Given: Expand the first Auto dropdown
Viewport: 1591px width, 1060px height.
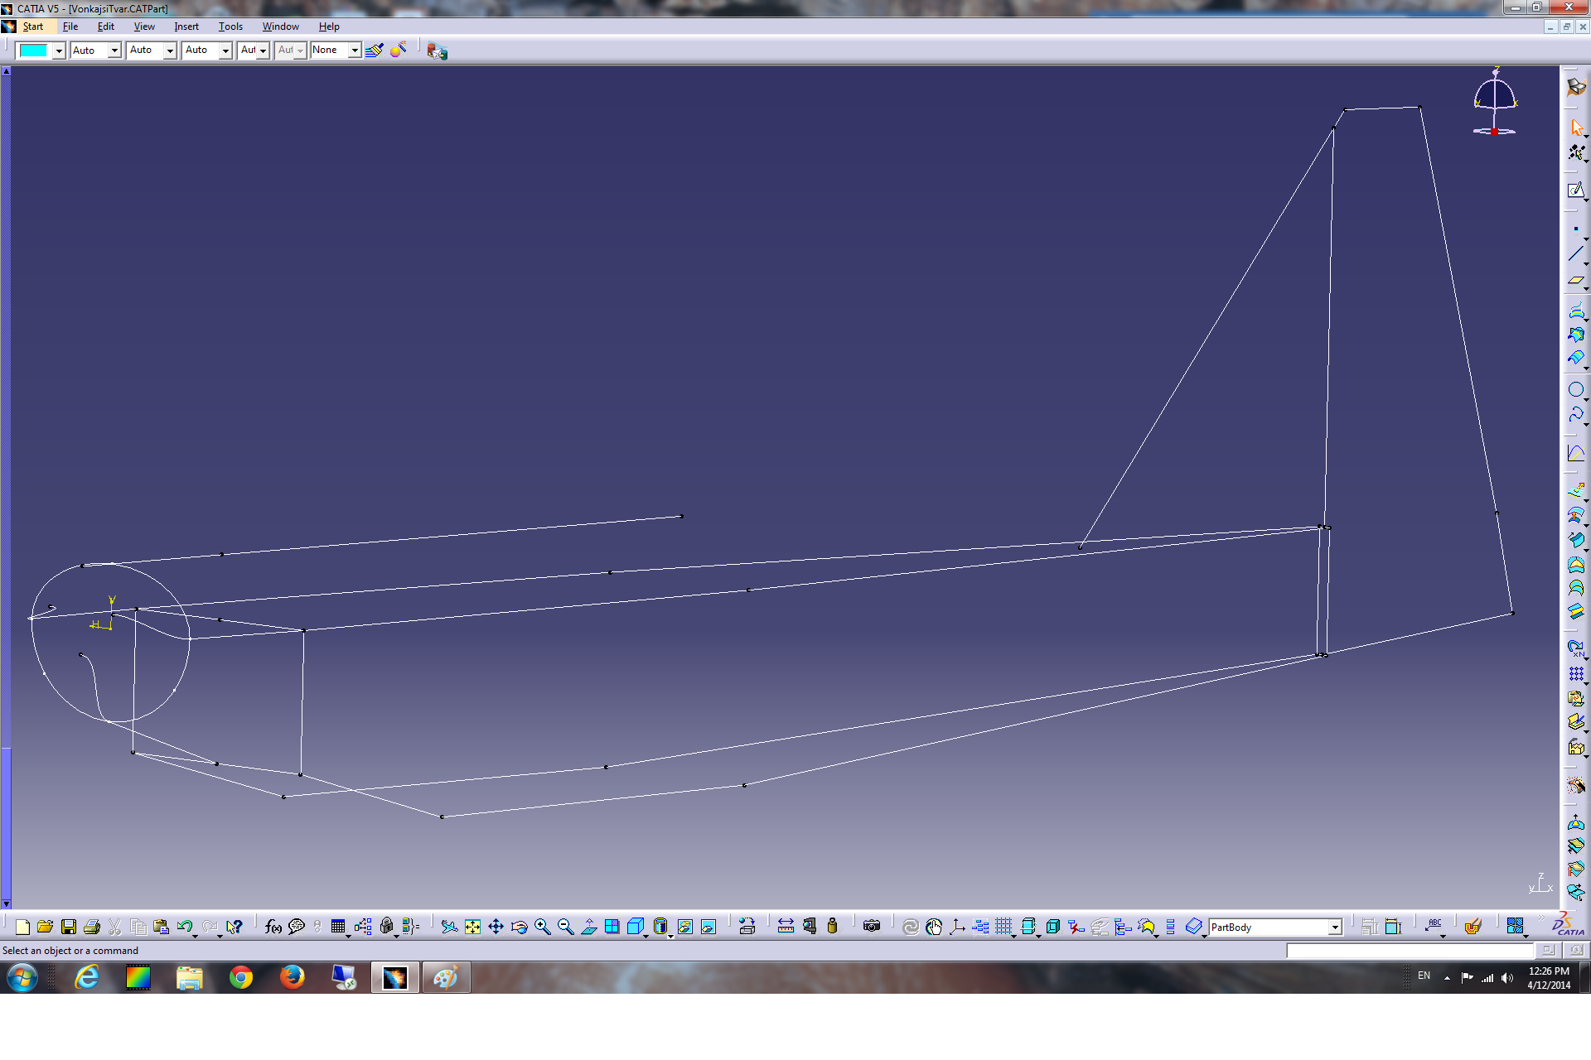Looking at the screenshot, I should click(114, 51).
